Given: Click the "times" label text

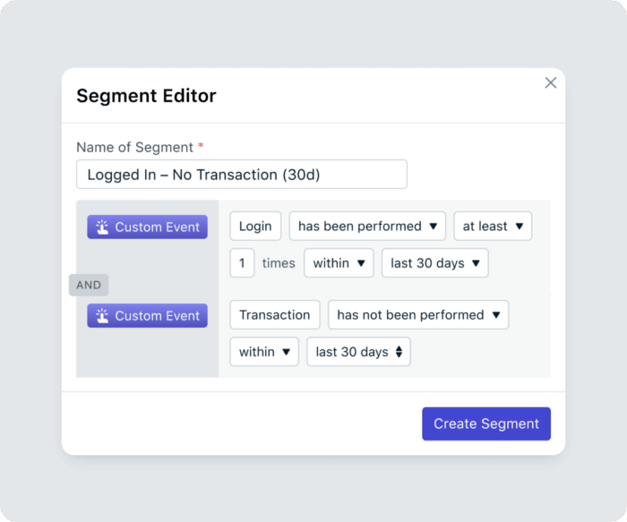Looking at the screenshot, I should click(279, 263).
